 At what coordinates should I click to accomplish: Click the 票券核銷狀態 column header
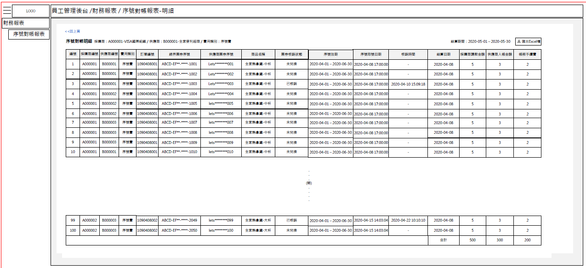291,54
